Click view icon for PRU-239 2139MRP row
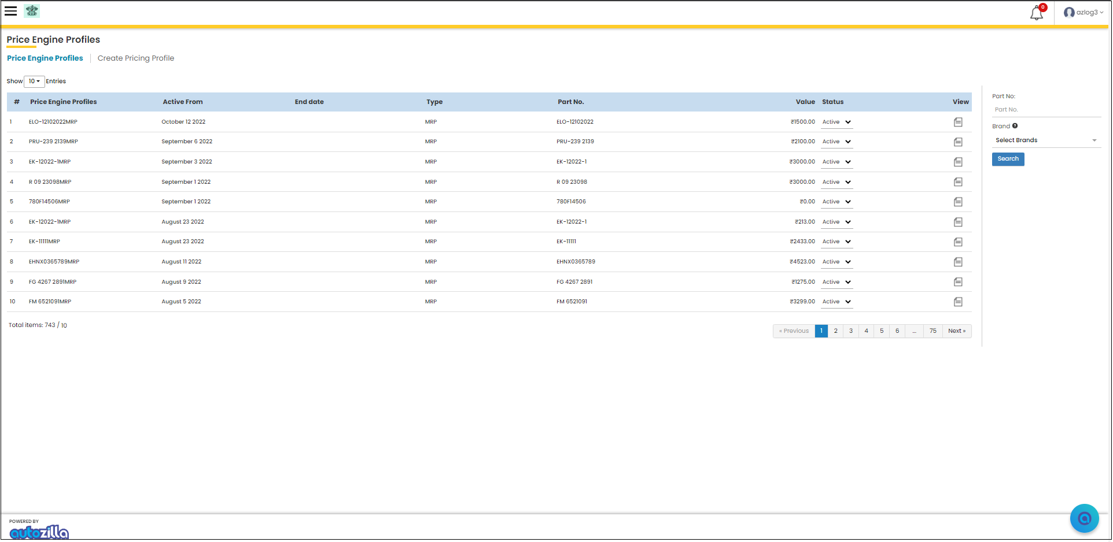This screenshot has width=1113, height=542. (x=957, y=142)
